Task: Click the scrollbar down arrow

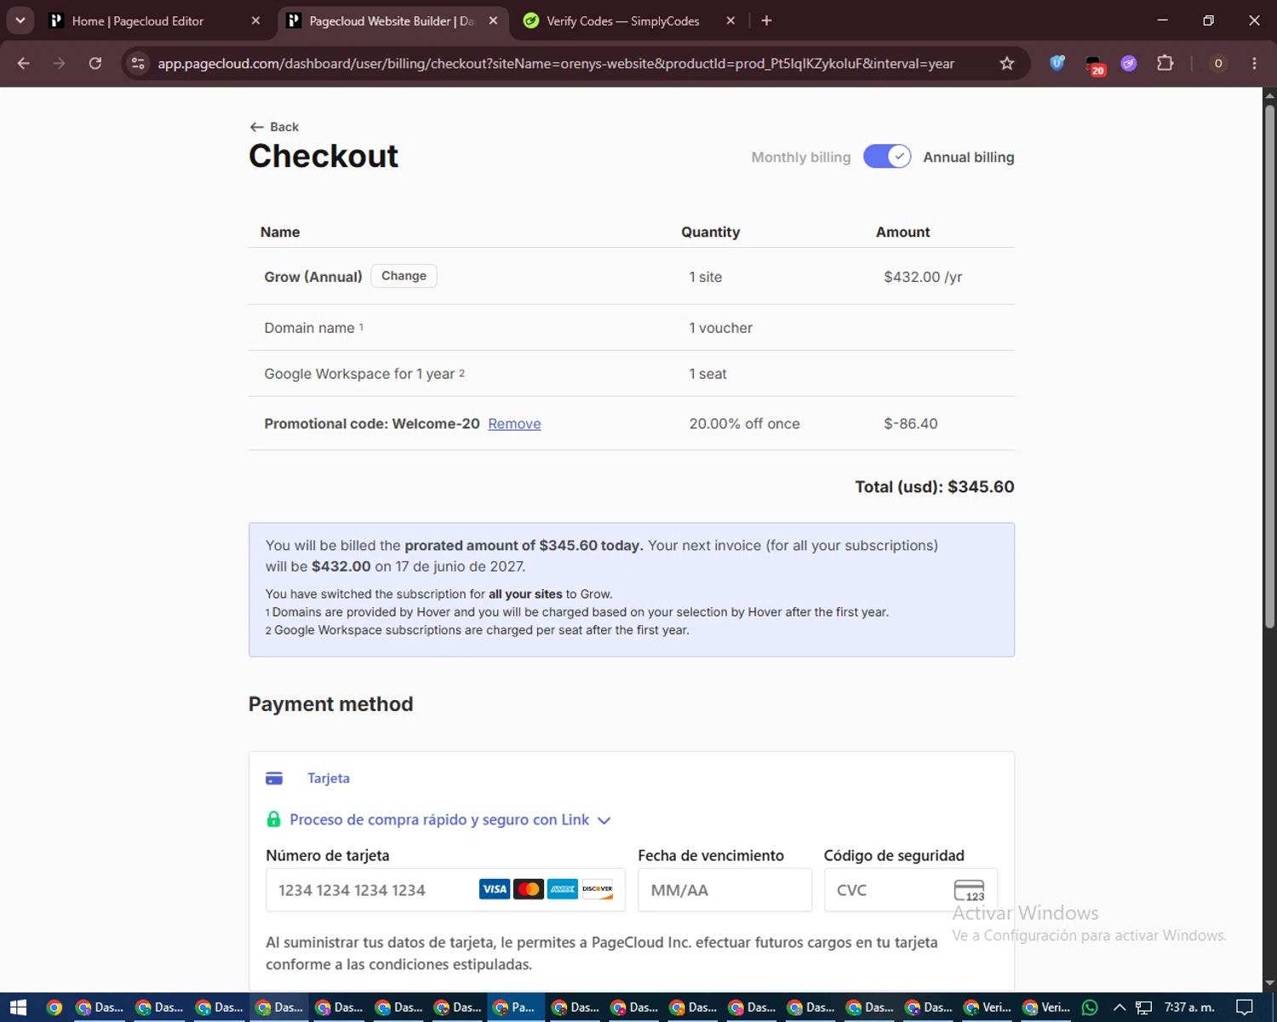Action: (x=1269, y=984)
